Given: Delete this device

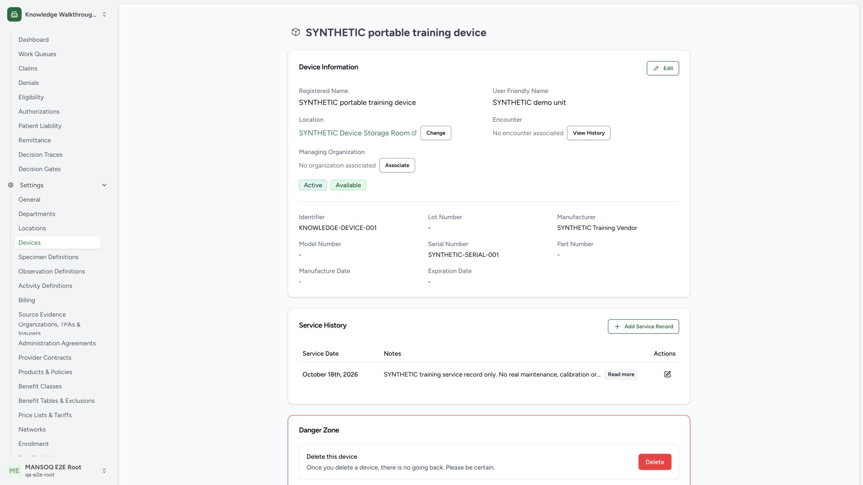Looking at the screenshot, I should click(x=654, y=462).
